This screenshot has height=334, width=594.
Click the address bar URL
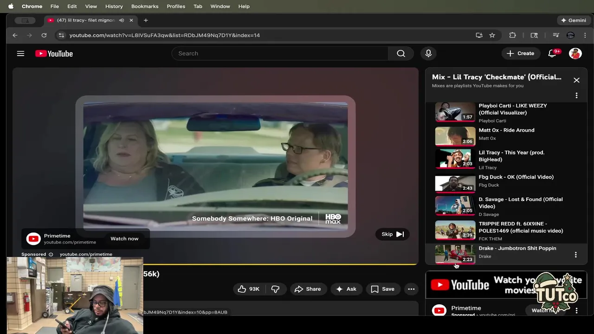[x=165, y=35]
